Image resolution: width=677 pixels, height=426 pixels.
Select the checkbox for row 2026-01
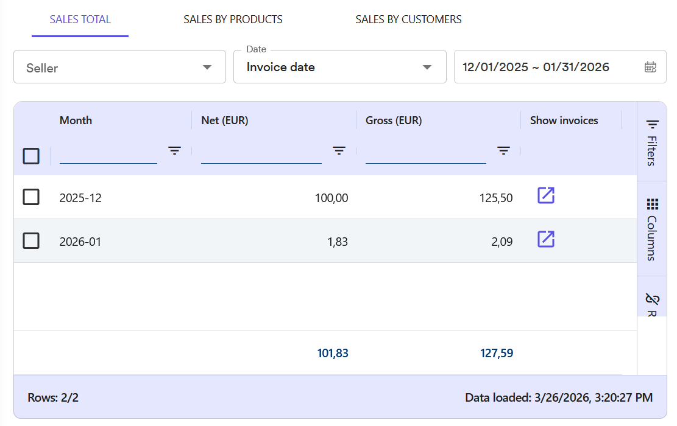click(x=31, y=240)
